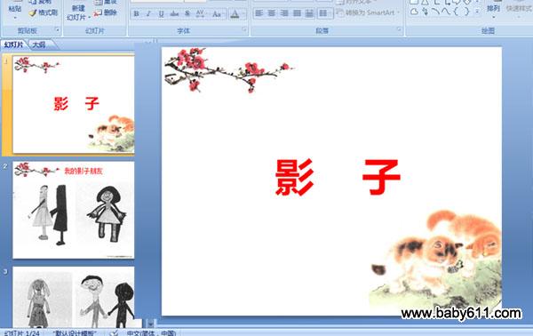Switch to the Slides (幻灯片) tab
The width and height of the screenshot is (533, 336).
click(14, 44)
